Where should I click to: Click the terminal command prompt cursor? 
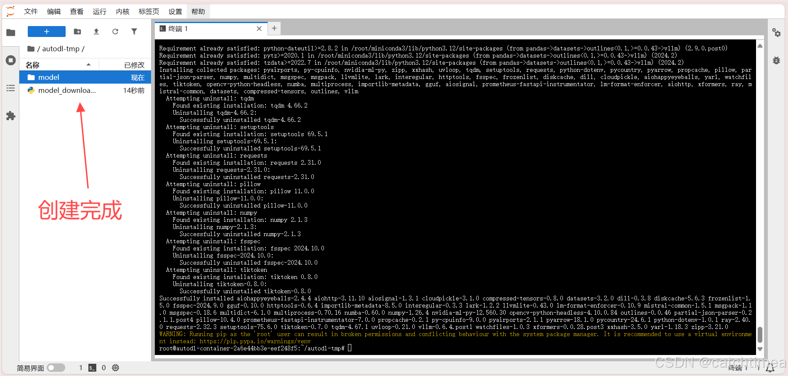(x=350, y=348)
